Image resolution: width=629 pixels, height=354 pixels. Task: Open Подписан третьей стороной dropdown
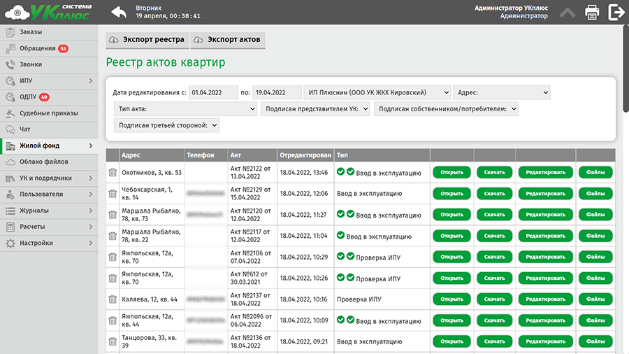pyautogui.click(x=166, y=125)
